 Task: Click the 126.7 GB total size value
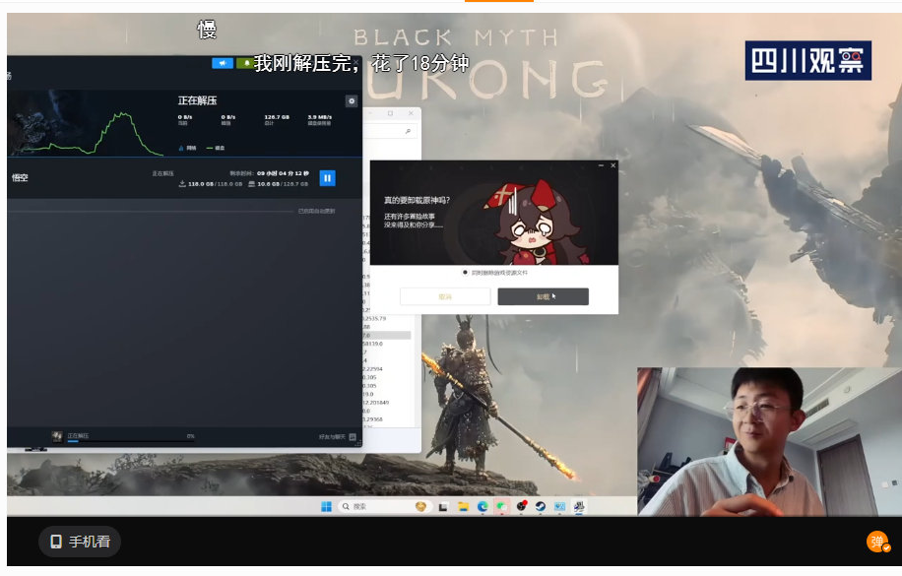coord(277,117)
